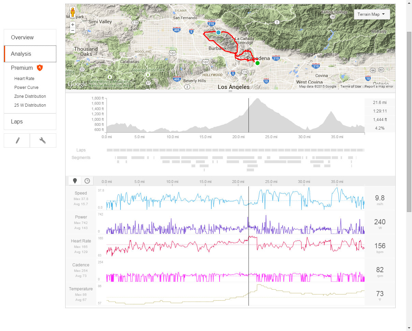The image size is (412, 331).
Task: Click the blue position marker on map
Action: click(218, 32)
